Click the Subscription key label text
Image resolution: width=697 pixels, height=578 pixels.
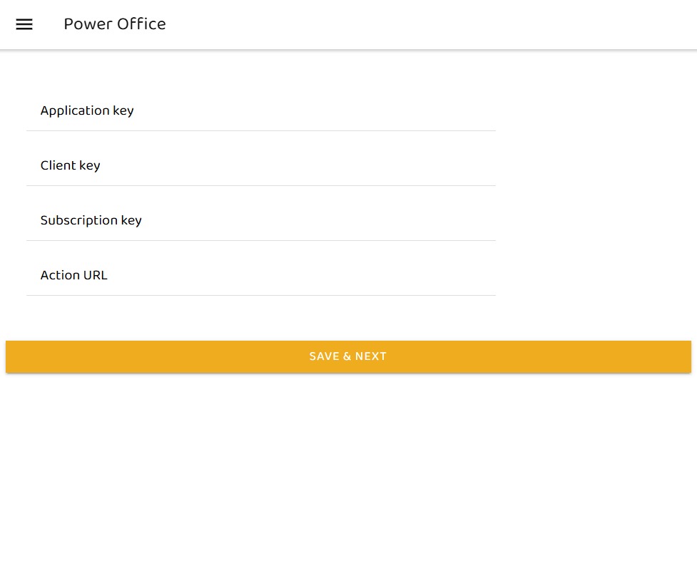pos(91,220)
